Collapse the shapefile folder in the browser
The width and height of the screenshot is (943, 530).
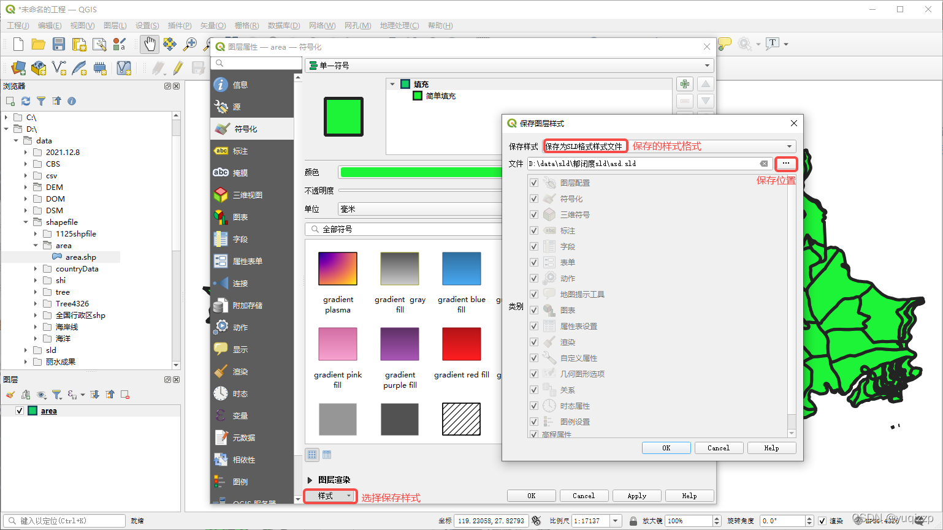tap(26, 222)
